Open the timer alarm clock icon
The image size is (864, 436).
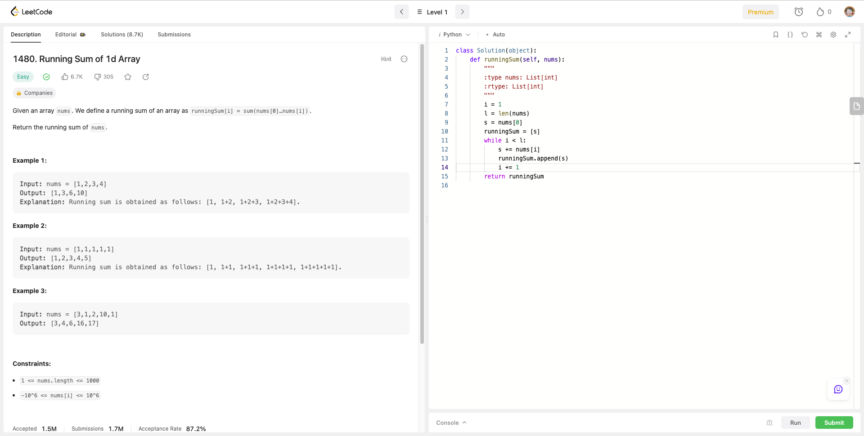(799, 12)
